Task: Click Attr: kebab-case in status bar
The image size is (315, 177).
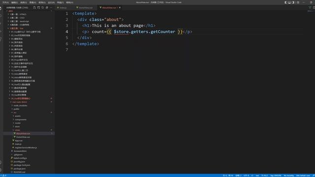Action: point(303,176)
